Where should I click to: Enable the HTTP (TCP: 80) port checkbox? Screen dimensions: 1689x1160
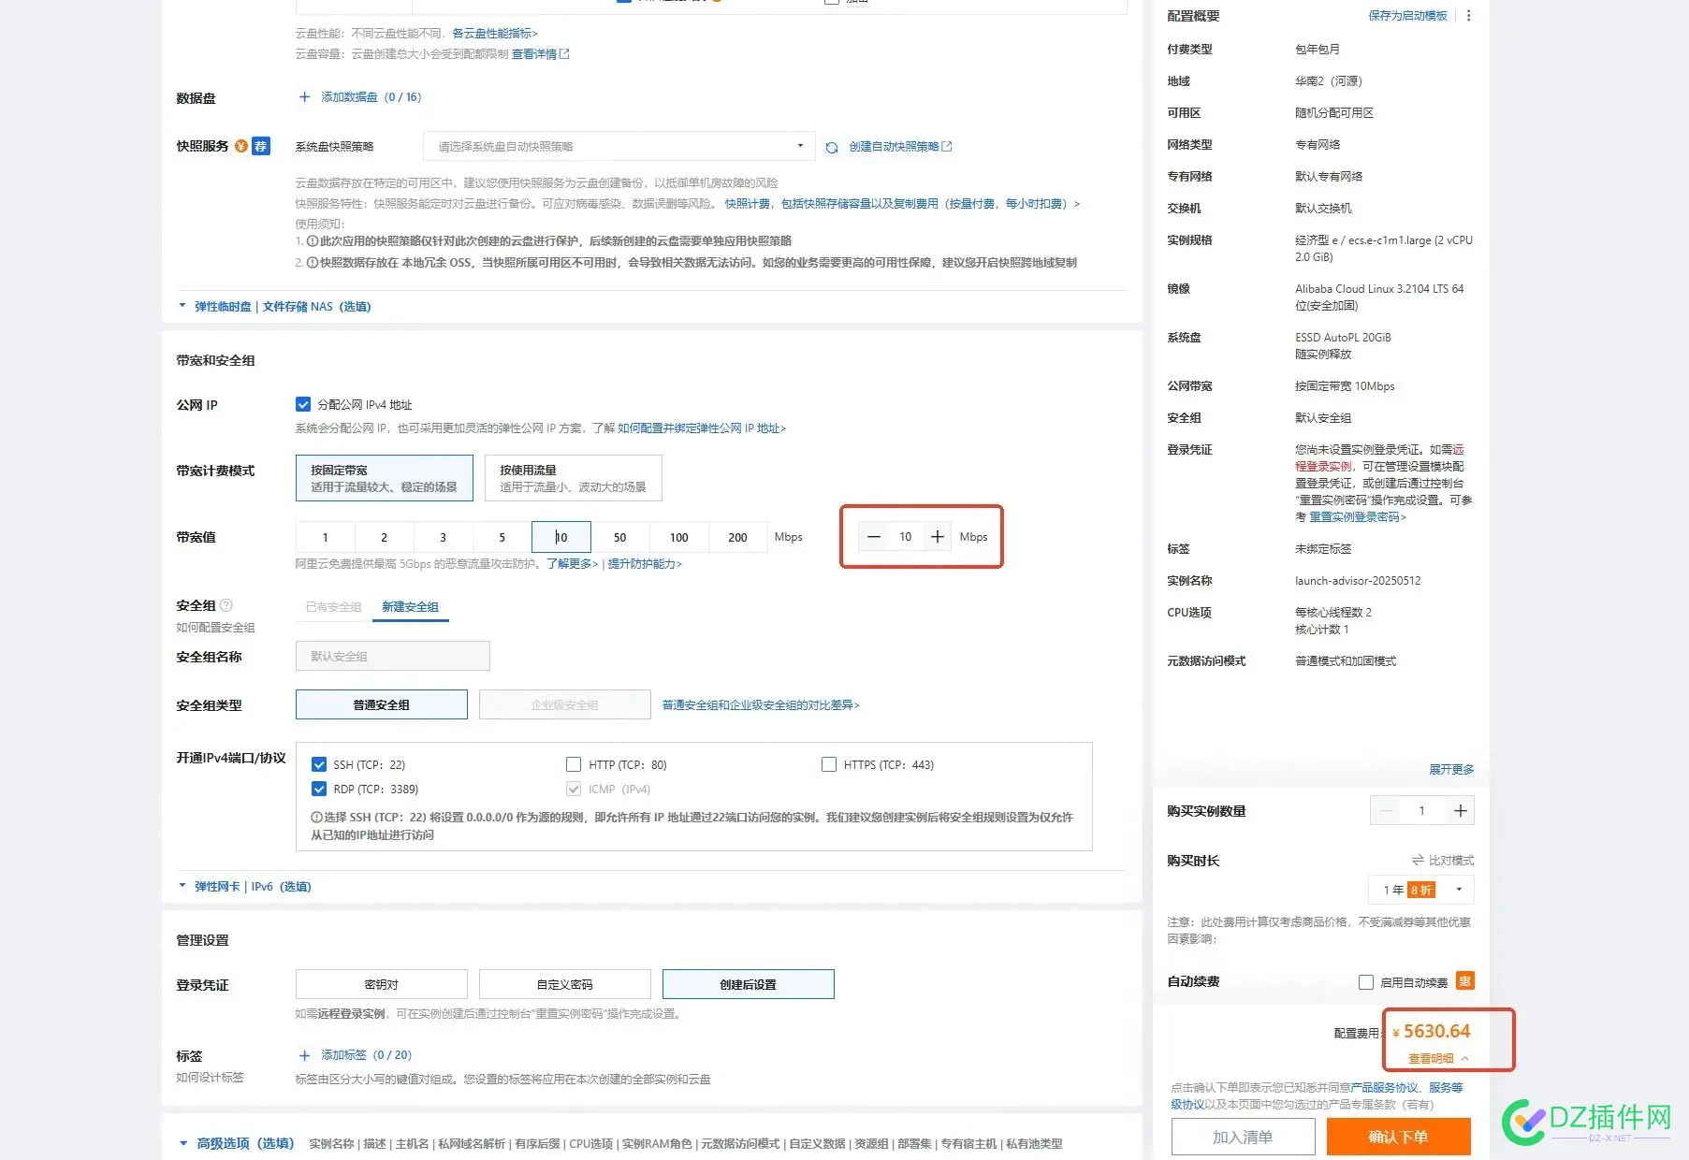coord(574,764)
